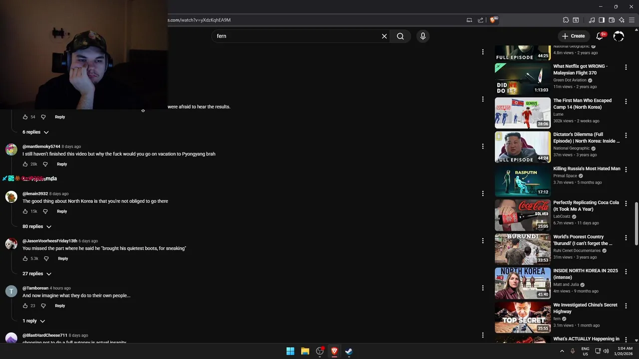Like @mantlemoky5744's comment with 28k likes
Image resolution: width=639 pixels, height=359 pixels.
pyautogui.click(x=25, y=164)
